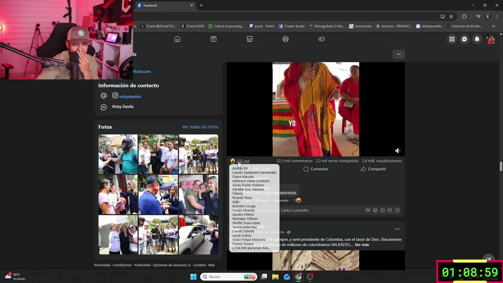Open the Facebook Video tab icon
The image size is (503, 283).
213,39
